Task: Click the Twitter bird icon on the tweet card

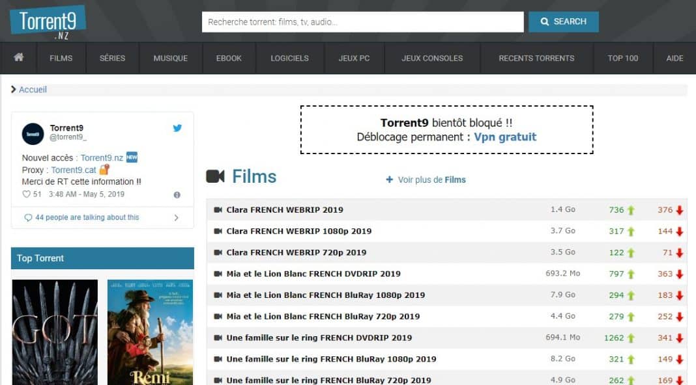Action: tap(177, 128)
